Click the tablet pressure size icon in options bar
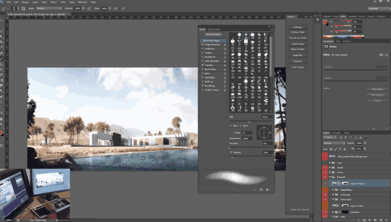 [123, 9]
